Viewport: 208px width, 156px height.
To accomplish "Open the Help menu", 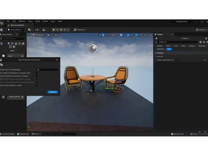I will coord(60,21).
